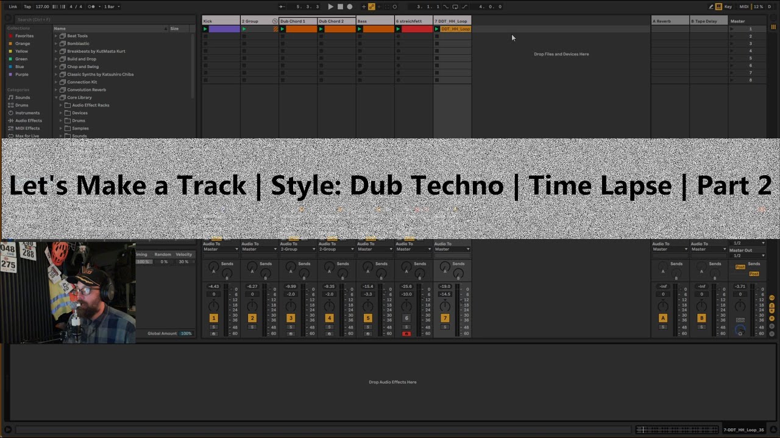Click track 5 volume value -15.4
Image resolution: width=780 pixels, height=438 pixels.
367,287
